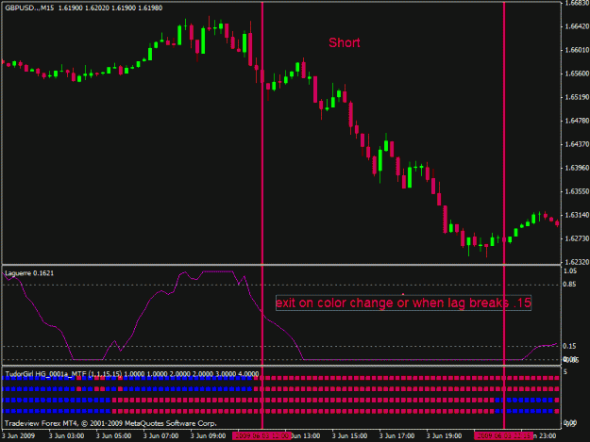The image size is (590, 442).
Task: Click price level 1.62320 on the scale
Action: point(577,262)
